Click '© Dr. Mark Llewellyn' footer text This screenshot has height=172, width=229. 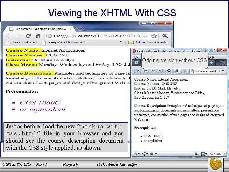pos(117,164)
